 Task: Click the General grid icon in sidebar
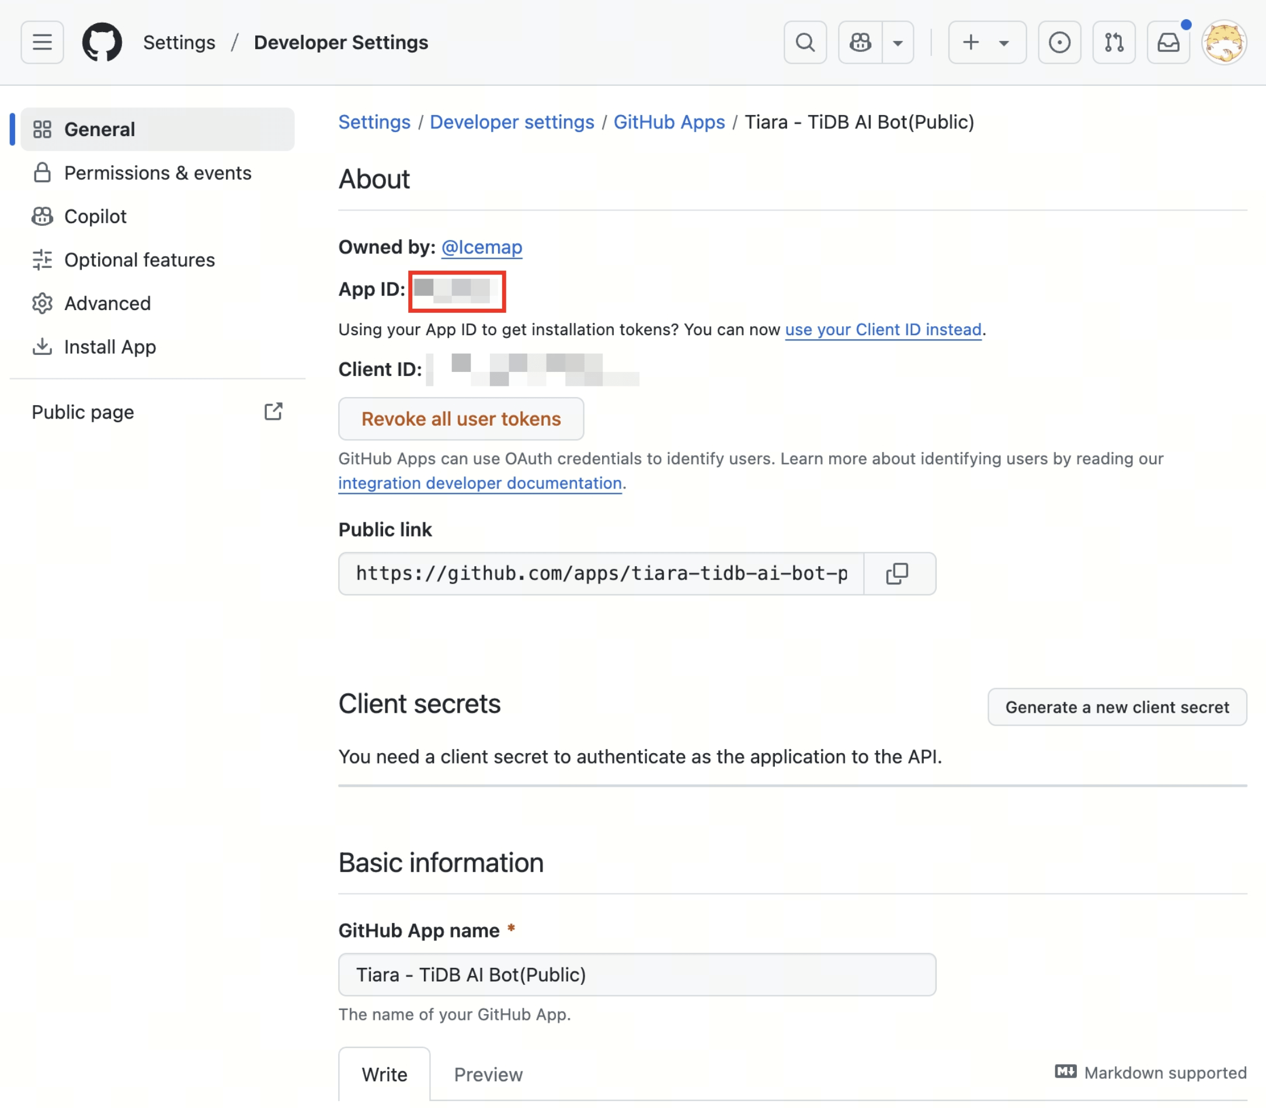click(42, 129)
